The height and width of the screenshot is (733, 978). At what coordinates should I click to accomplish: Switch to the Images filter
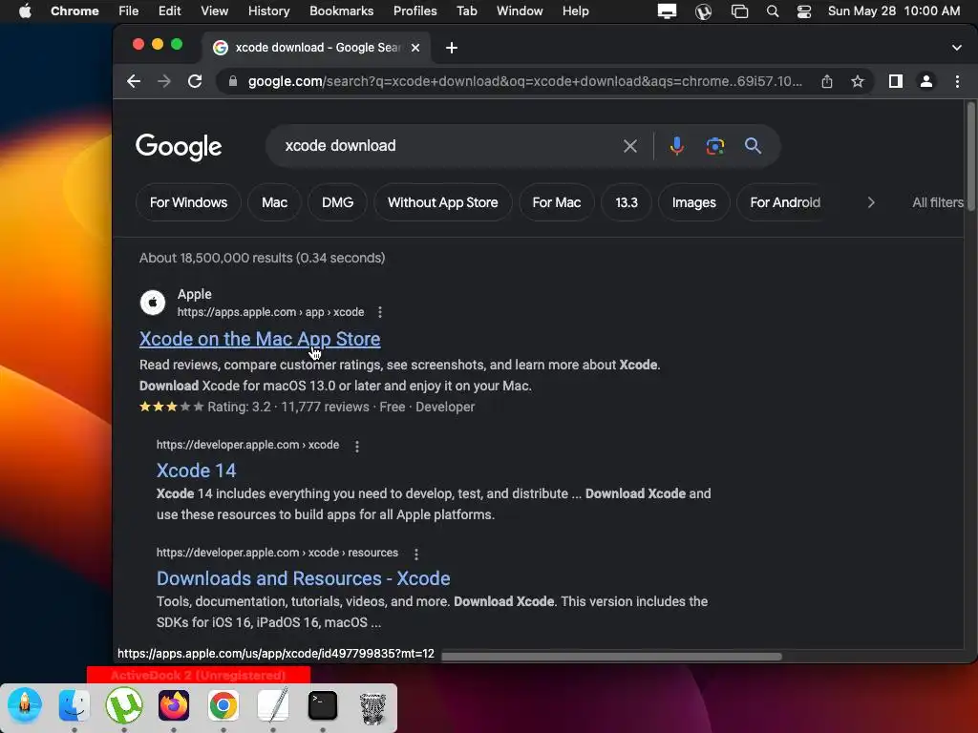point(693,202)
